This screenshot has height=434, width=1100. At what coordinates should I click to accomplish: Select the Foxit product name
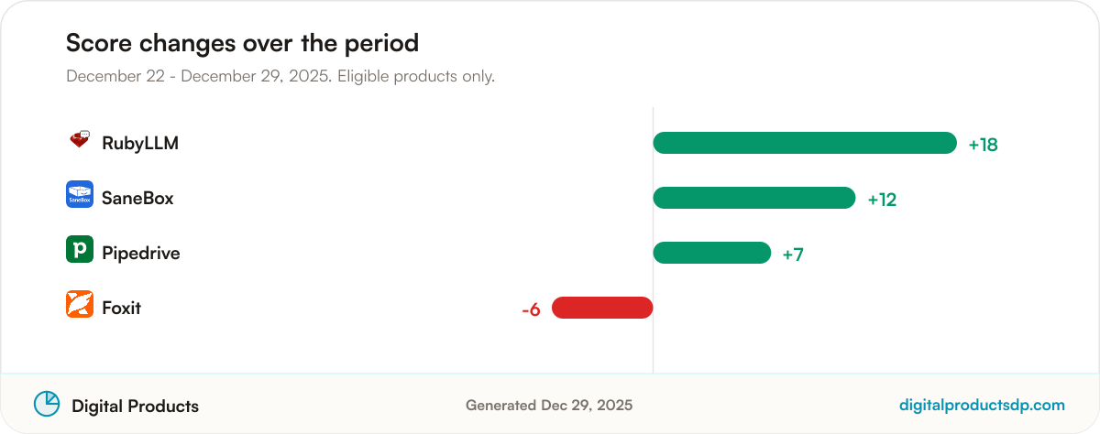coord(122,309)
